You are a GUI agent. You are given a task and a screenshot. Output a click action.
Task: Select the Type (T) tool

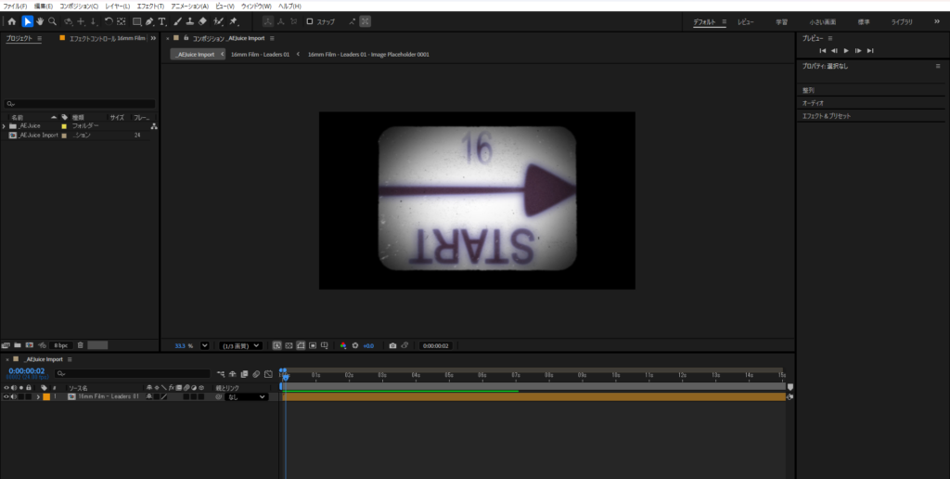162,21
